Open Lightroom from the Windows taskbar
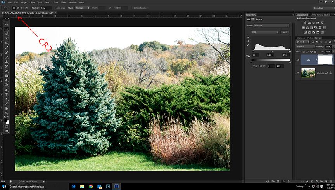 107,187
